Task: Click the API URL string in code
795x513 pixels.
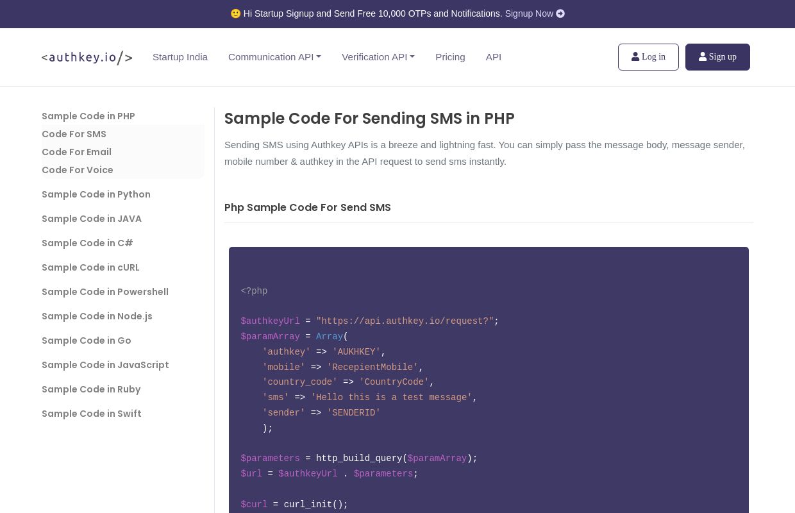Action: coord(405,321)
